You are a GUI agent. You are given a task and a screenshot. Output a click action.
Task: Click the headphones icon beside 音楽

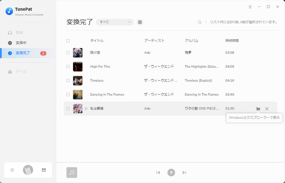coord(10,33)
